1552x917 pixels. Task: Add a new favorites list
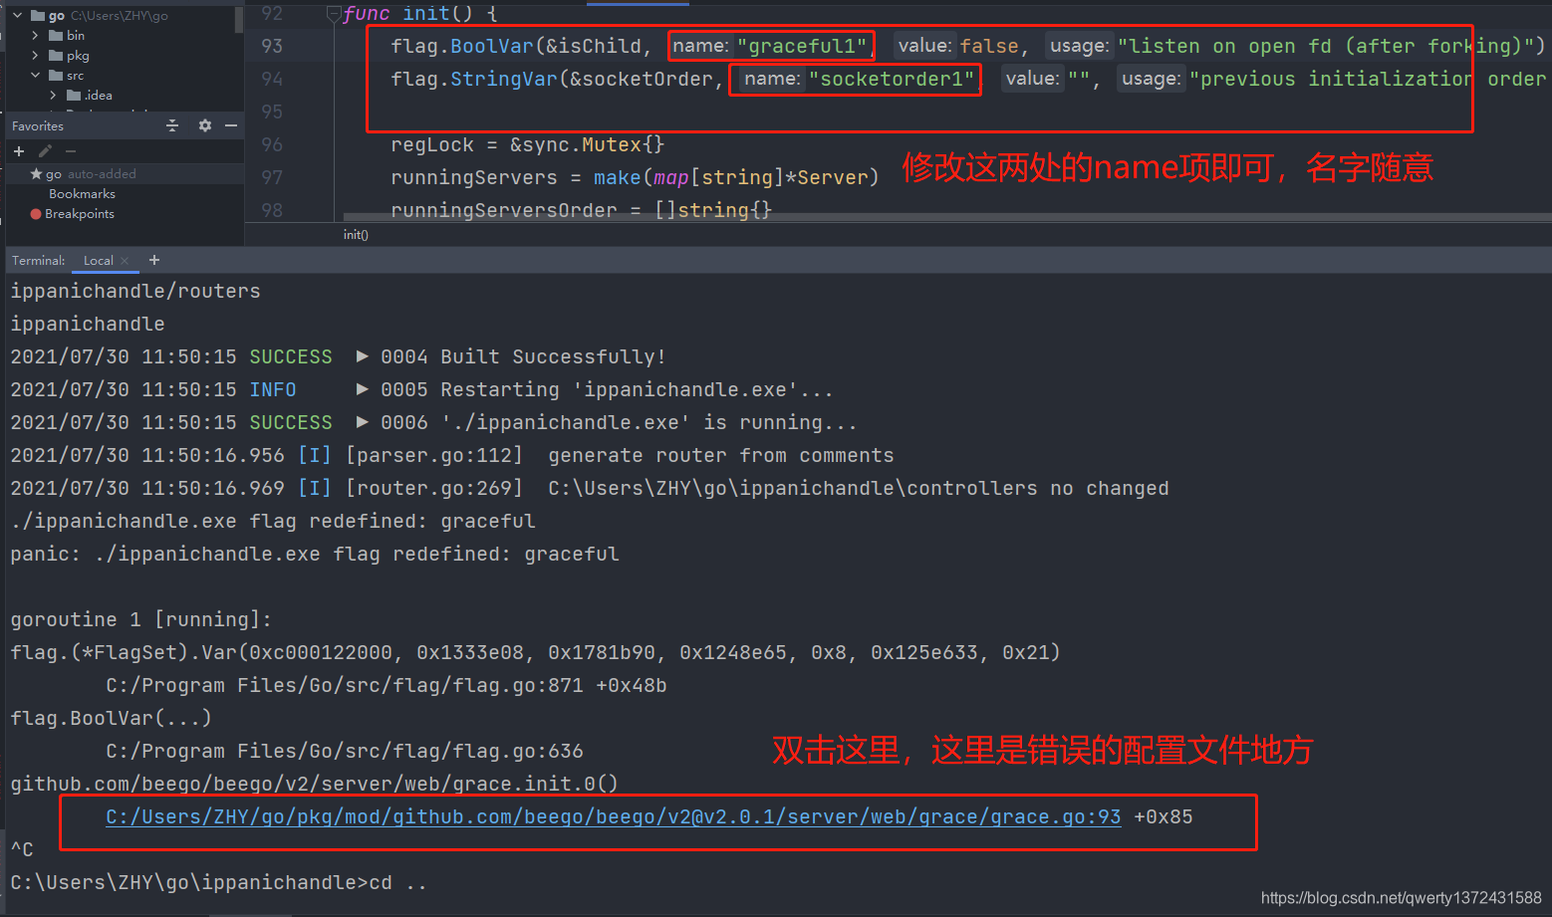click(19, 151)
